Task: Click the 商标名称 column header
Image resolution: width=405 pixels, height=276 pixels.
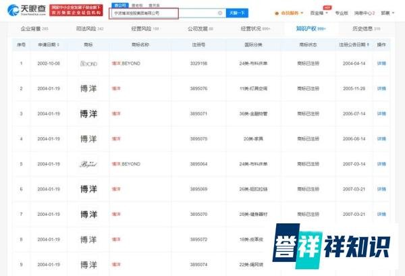Action: tap(140, 45)
